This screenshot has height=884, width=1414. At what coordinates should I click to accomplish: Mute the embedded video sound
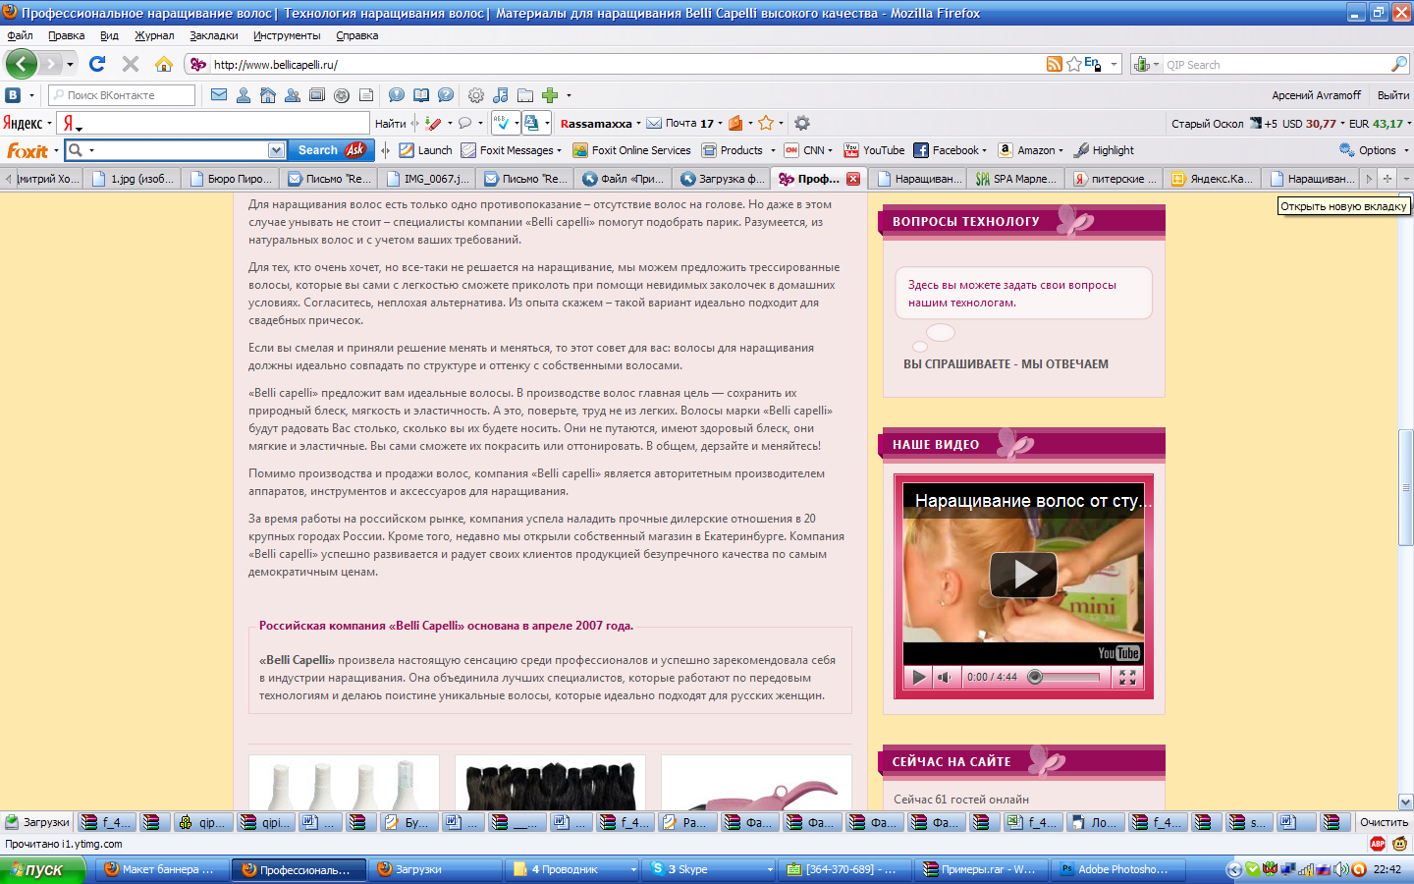click(944, 677)
